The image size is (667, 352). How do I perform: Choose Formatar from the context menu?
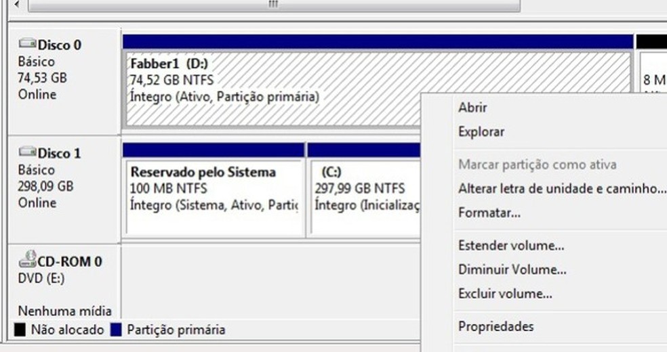489,213
